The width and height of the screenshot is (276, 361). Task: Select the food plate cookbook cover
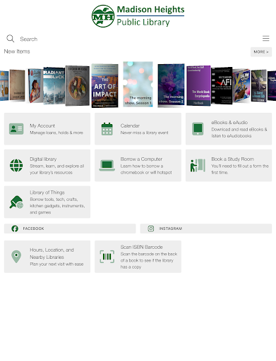[78, 86]
